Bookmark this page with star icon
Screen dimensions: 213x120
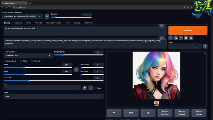click(x=192, y=7)
